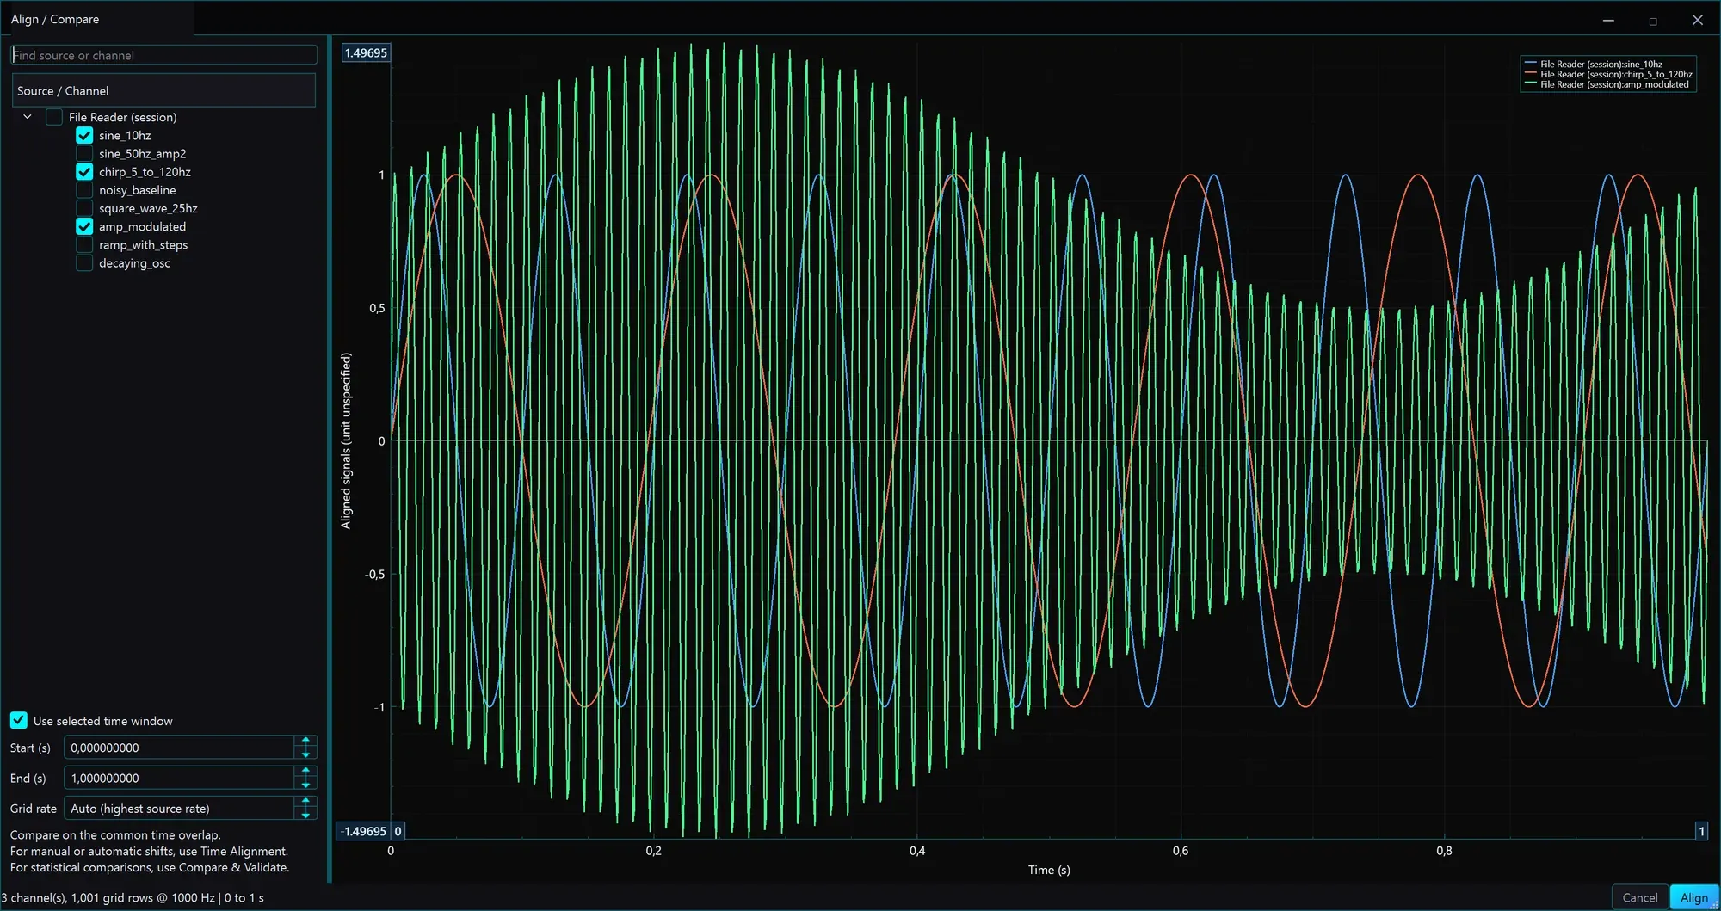The image size is (1721, 911).
Task: Select the sine_10hz channel label
Action: click(125, 136)
